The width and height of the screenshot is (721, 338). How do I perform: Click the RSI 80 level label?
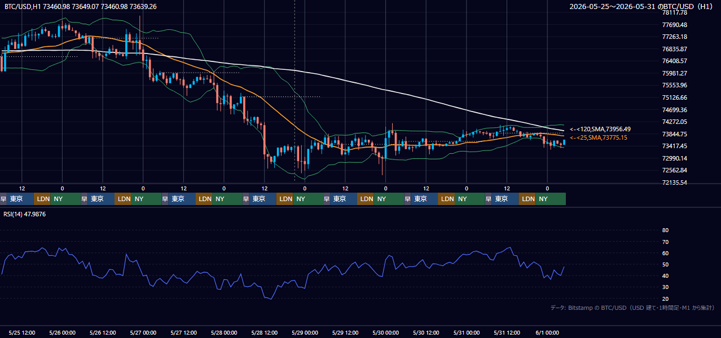[665, 230]
